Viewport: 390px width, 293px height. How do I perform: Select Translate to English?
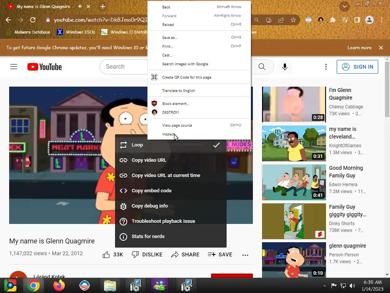click(199, 91)
